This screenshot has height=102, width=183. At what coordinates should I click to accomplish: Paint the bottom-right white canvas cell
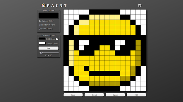click(143, 89)
